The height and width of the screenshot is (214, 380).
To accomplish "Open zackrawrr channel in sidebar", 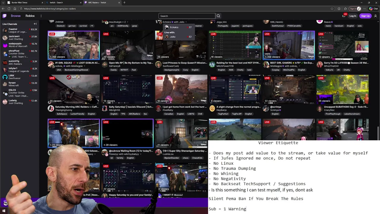I will coord(19,38).
